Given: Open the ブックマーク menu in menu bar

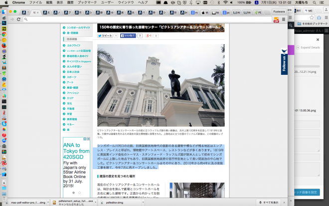Looking at the screenshot, I should (87, 2).
